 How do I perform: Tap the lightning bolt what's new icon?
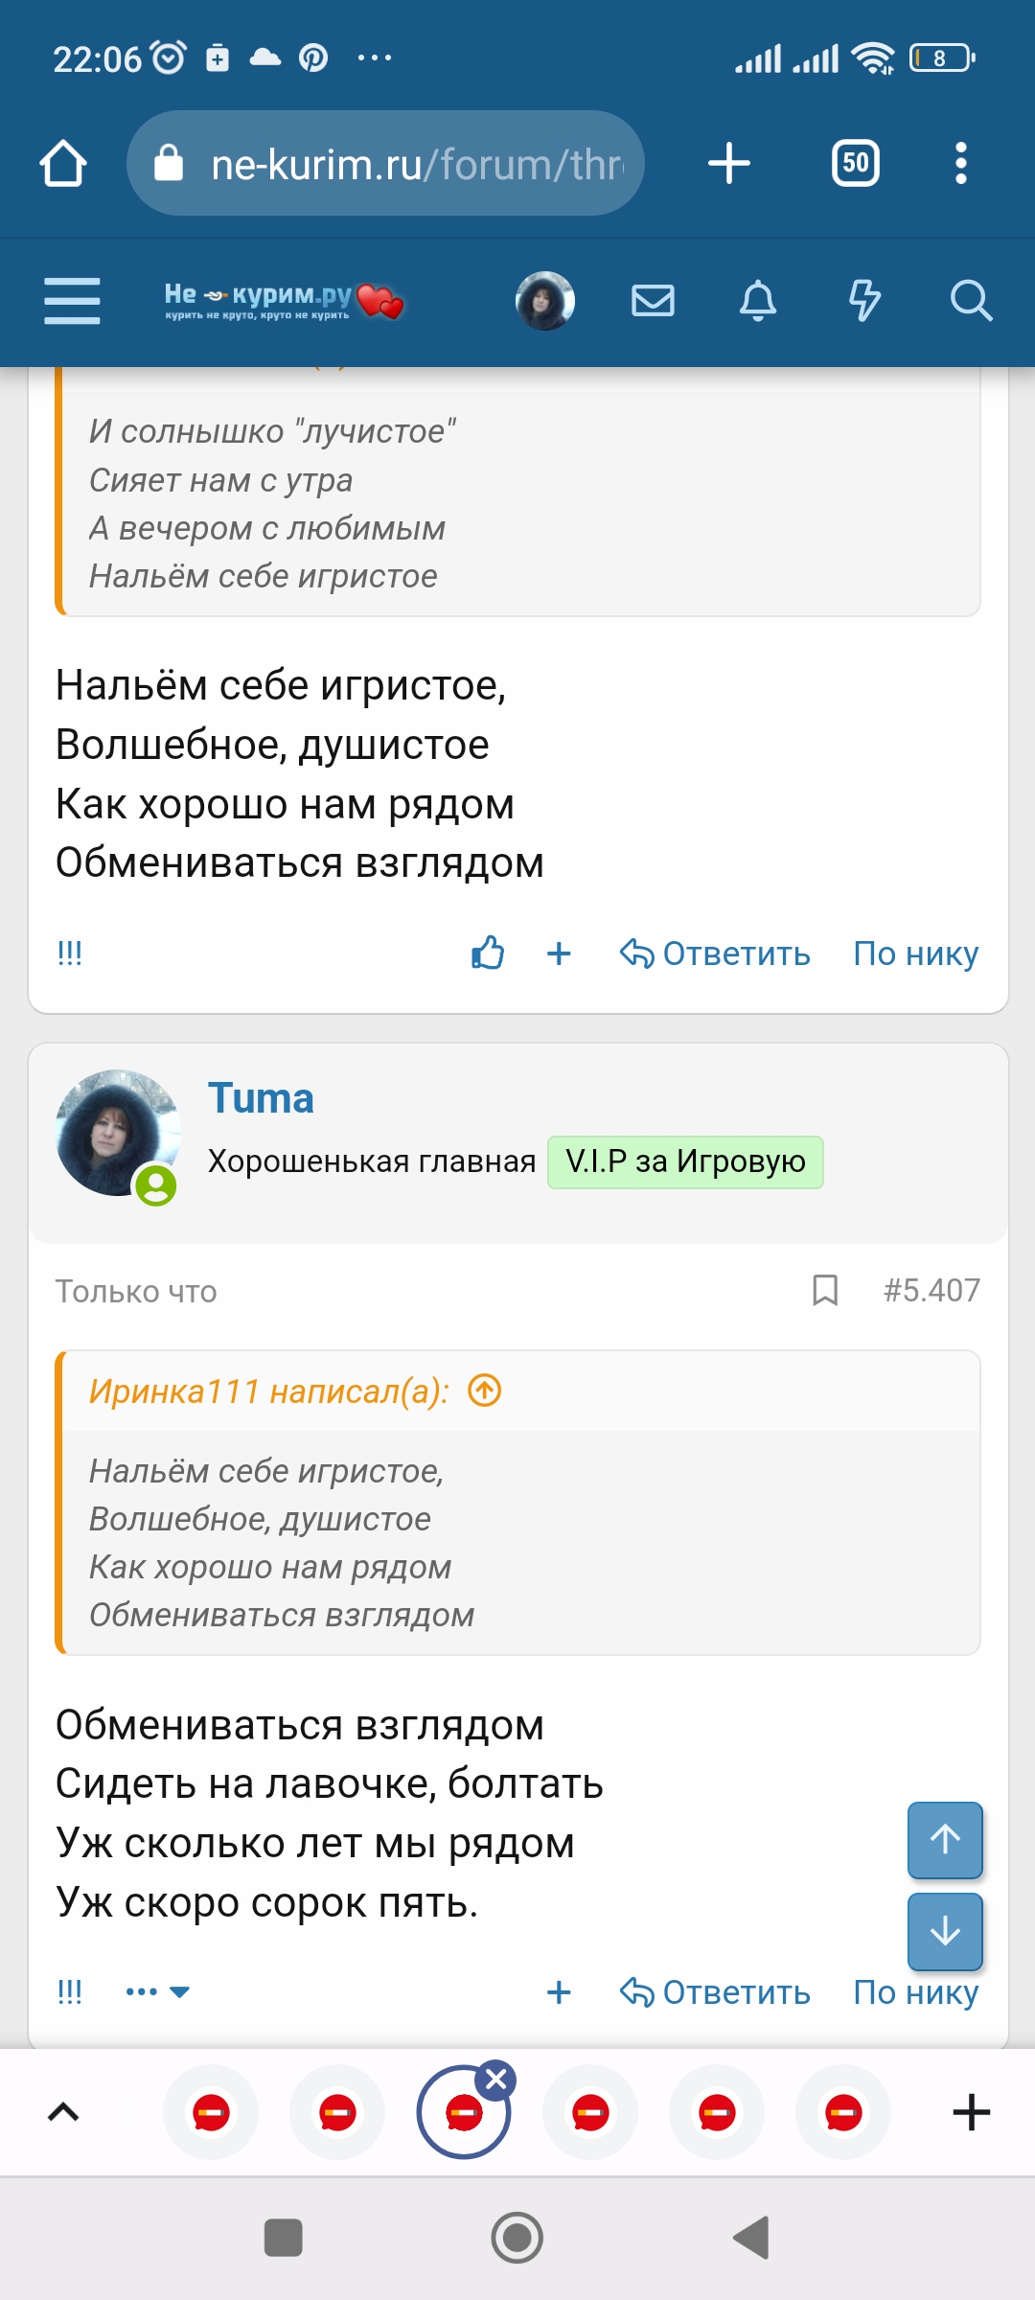[863, 301]
